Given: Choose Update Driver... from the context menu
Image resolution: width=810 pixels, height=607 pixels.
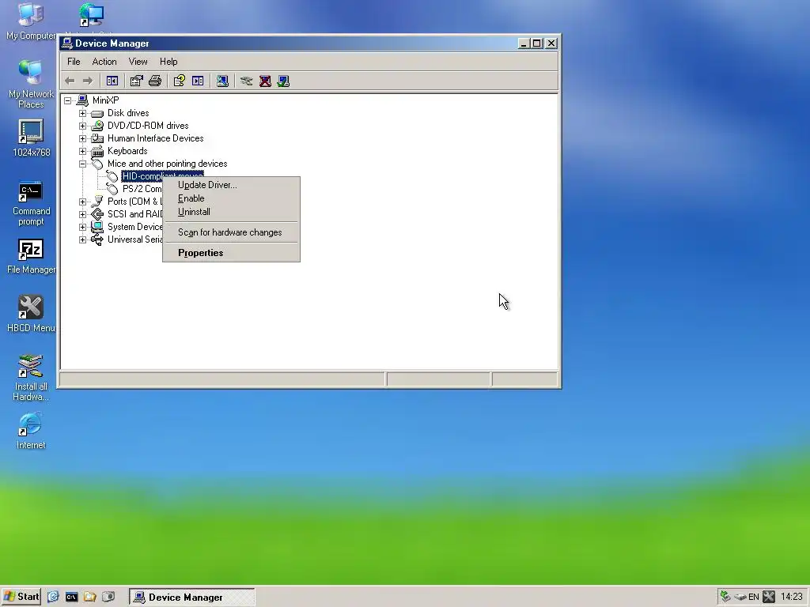Looking at the screenshot, I should [231, 185].
